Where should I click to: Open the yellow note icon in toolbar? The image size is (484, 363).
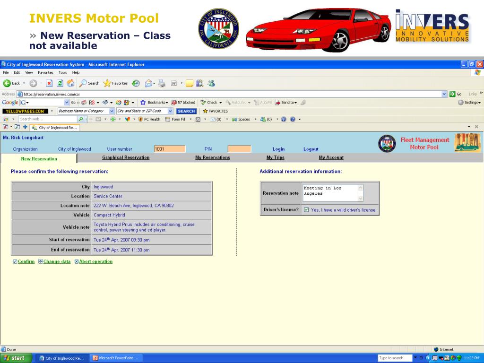(190, 83)
